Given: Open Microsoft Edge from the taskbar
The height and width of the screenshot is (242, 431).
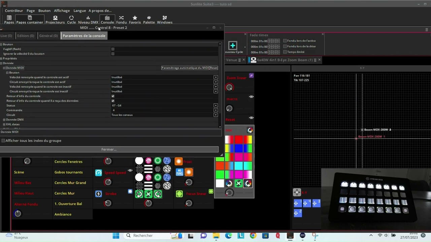Looking at the screenshot, I should click(x=228, y=236).
